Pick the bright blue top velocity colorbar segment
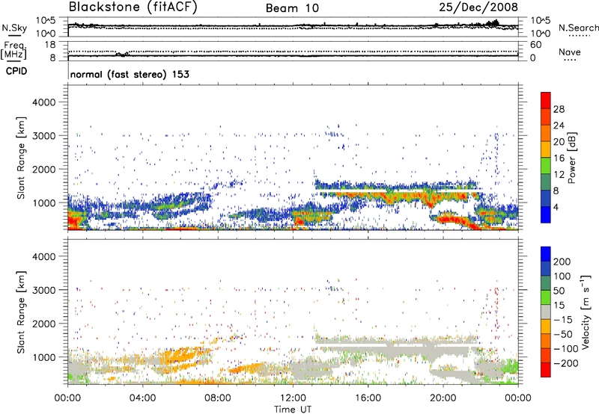Viewport: 599px width, 414px height. (x=546, y=254)
